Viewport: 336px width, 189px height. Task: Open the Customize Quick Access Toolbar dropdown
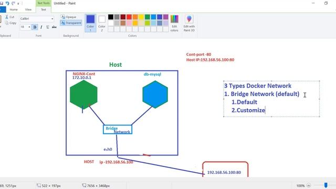[18, 4]
